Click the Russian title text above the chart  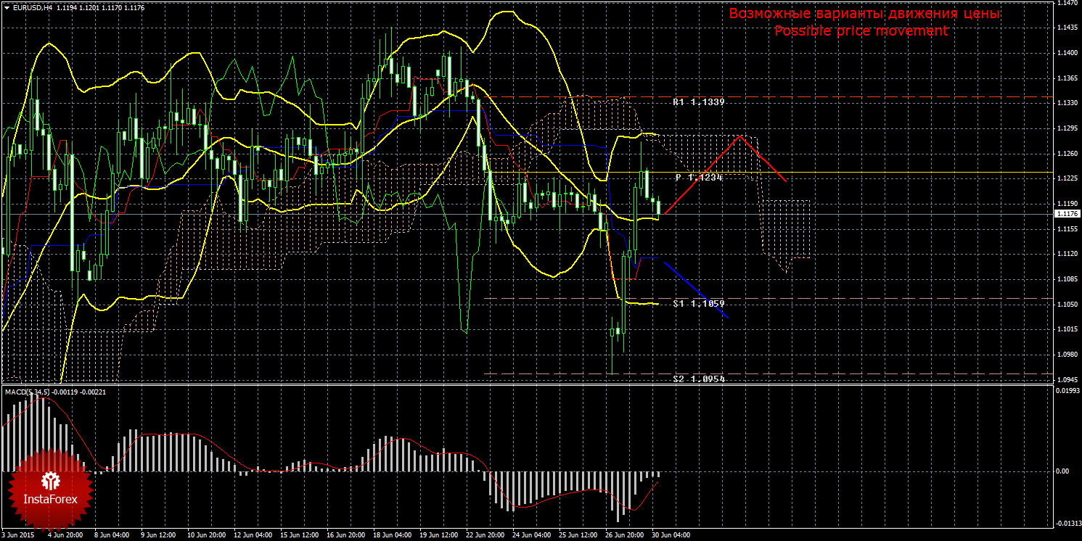click(864, 14)
